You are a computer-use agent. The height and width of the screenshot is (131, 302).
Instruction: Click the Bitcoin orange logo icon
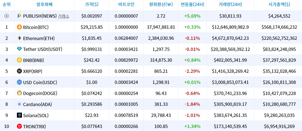[x=19, y=27]
